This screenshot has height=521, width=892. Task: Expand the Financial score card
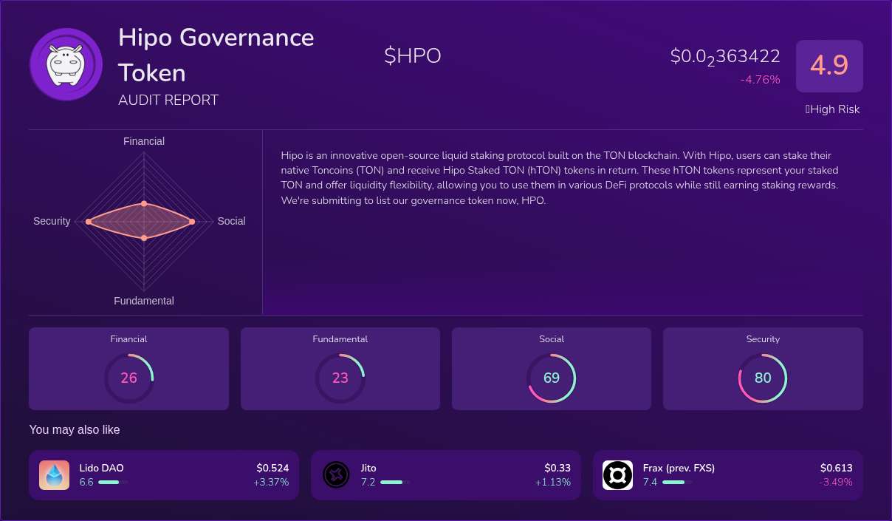point(128,368)
